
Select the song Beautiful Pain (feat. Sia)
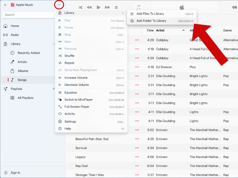coord(92,139)
